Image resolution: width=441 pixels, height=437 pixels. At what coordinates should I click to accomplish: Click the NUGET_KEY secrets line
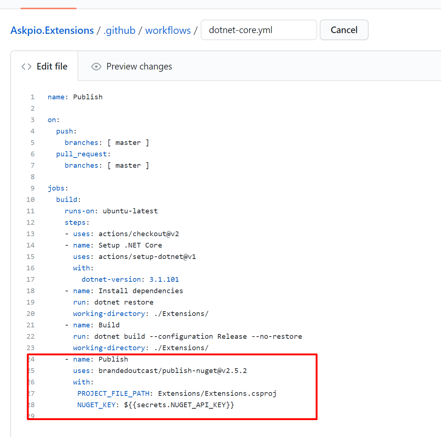(155, 405)
